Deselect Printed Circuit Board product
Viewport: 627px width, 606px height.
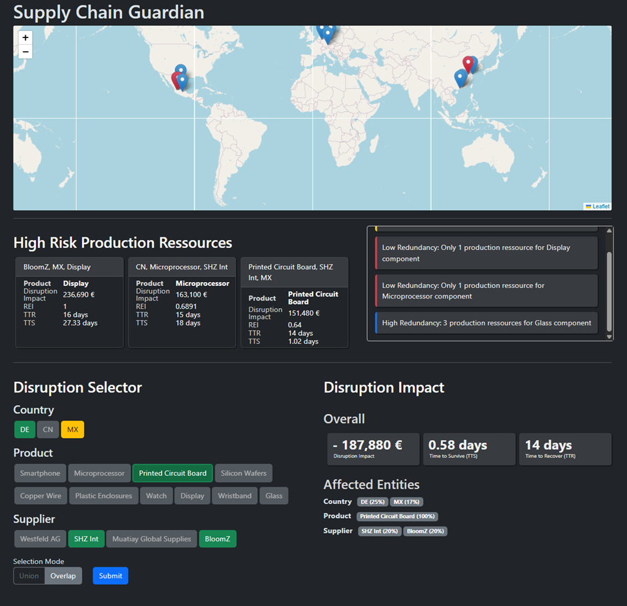pos(173,473)
